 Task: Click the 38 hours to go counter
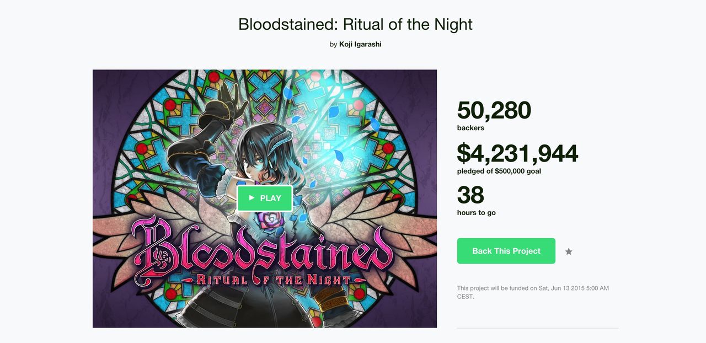(470, 196)
